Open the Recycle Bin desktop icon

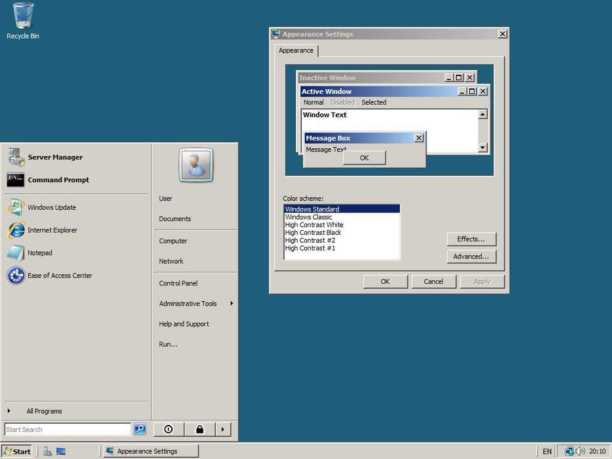[23, 21]
